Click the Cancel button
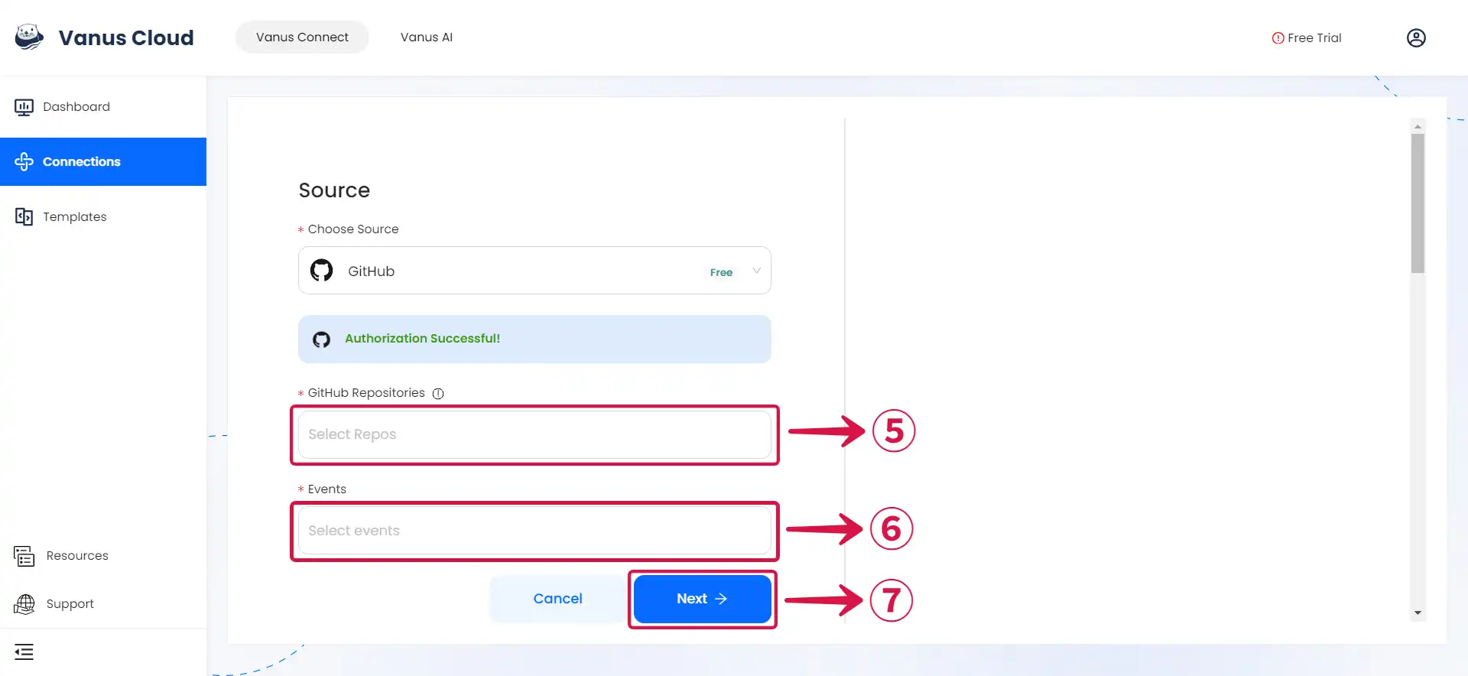Image resolution: width=1468 pixels, height=676 pixels. coord(557,599)
